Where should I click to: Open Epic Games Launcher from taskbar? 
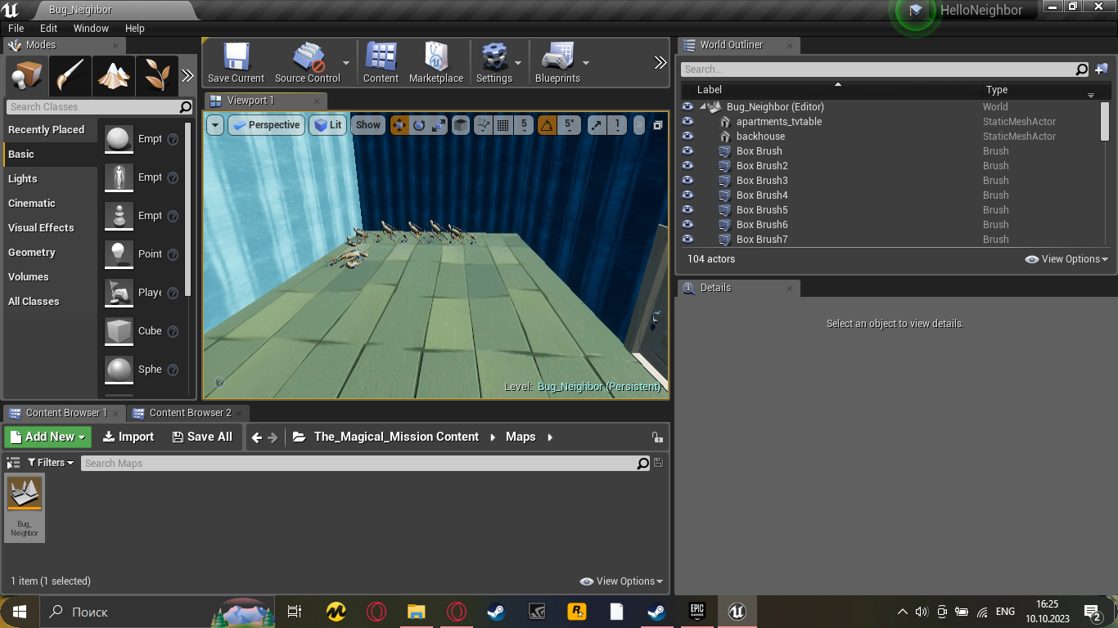click(x=696, y=611)
